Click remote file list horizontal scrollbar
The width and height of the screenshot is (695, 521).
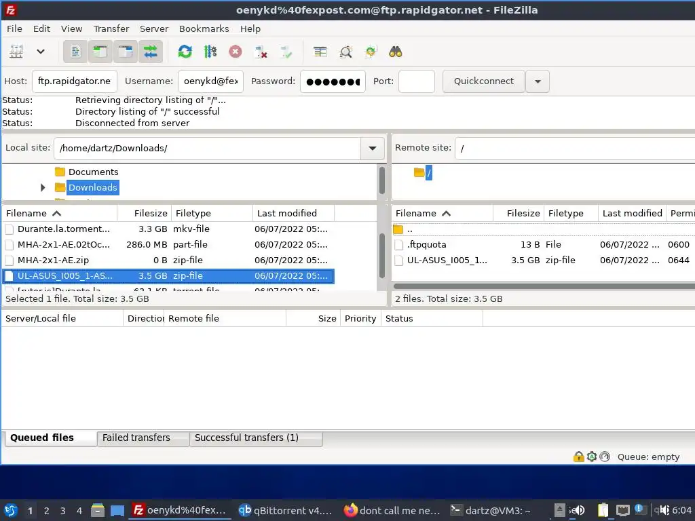pos(544,286)
